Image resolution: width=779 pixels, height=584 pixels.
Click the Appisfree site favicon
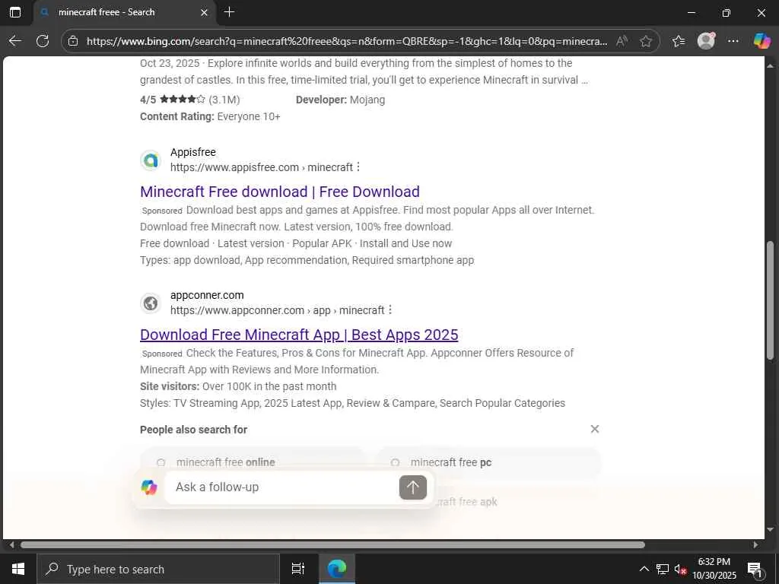tap(151, 160)
